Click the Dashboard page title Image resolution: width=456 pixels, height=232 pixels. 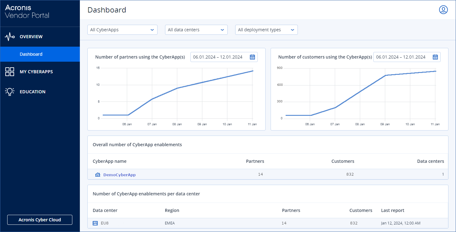pyautogui.click(x=107, y=10)
